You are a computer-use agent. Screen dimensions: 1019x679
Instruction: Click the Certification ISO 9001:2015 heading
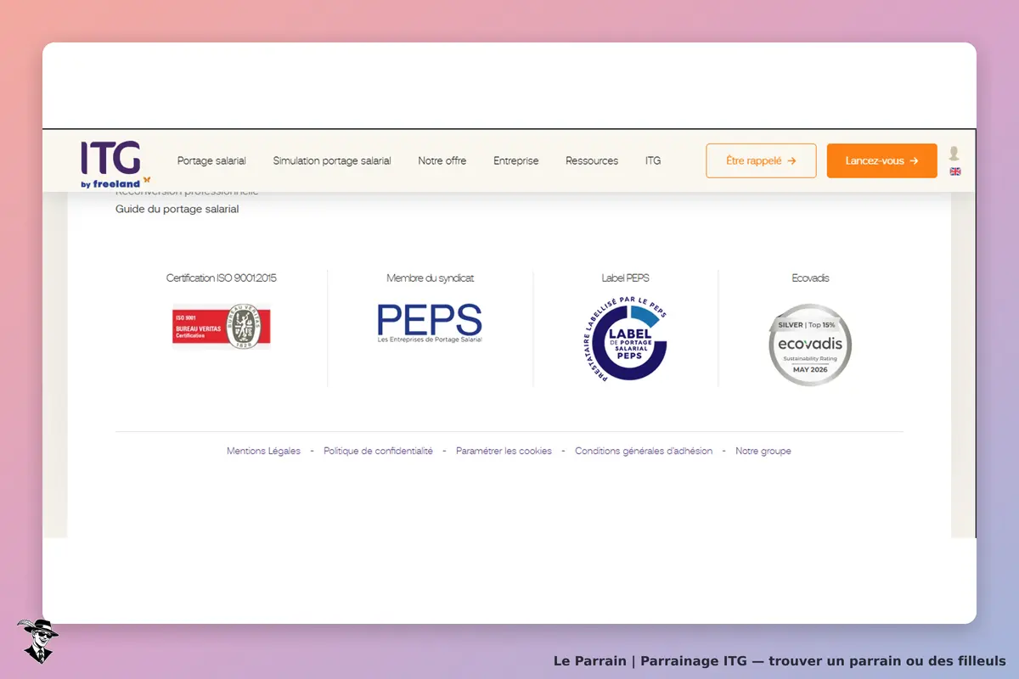point(222,278)
